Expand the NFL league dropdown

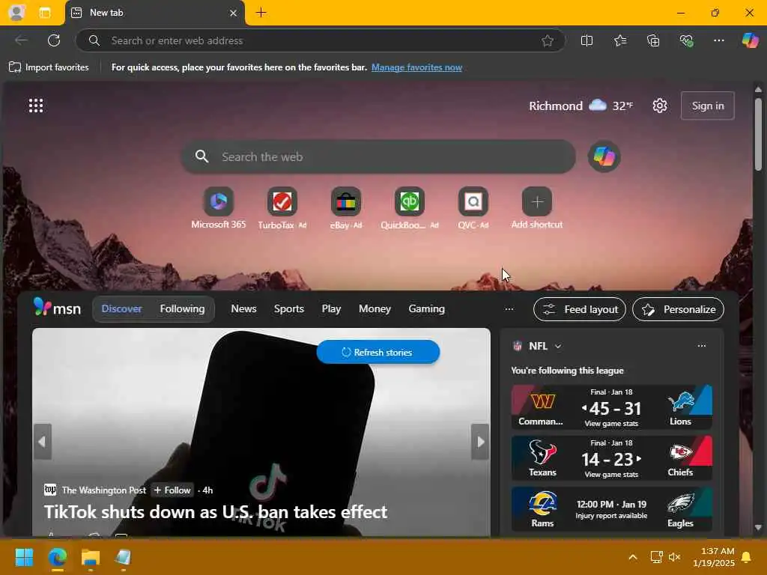point(558,346)
